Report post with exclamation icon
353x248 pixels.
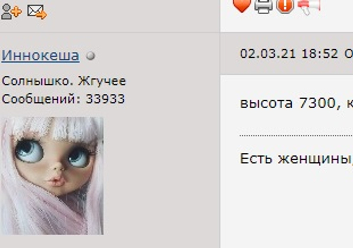coord(285,7)
